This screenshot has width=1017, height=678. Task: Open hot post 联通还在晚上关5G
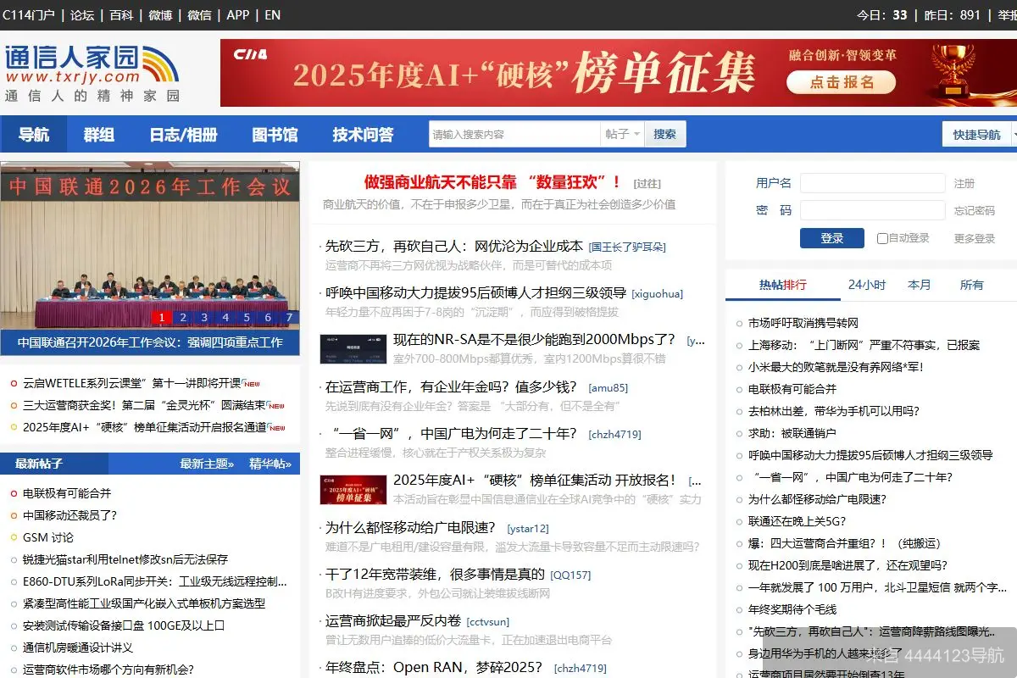(797, 521)
